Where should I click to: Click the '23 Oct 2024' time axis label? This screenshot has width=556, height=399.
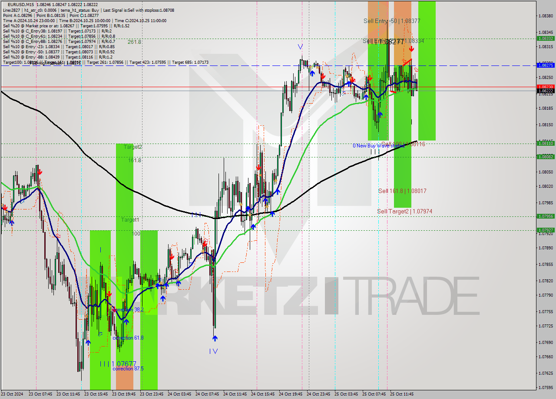tap(12, 394)
